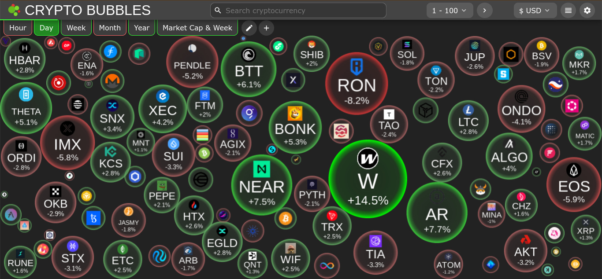Add a new chart with plus icon
Image resolution: width=602 pixels, height=279 pixels.
click(x=266, y=28)
